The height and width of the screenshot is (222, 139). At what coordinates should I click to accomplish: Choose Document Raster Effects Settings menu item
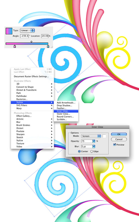[x=32, y=77]
